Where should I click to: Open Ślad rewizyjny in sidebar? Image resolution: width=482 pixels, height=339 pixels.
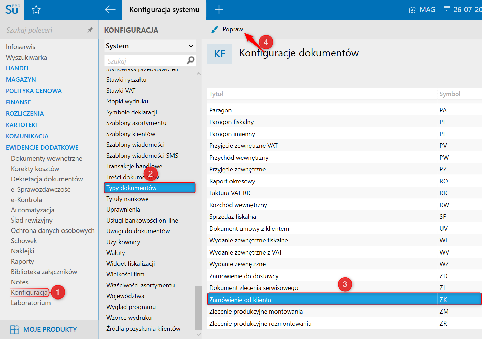(32, 220)
